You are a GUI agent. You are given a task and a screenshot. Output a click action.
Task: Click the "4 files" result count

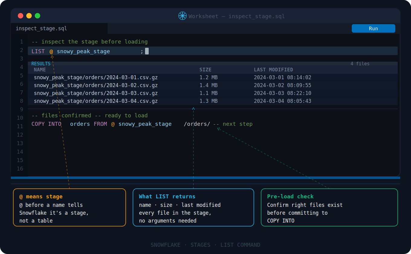(x=360, y=63)
